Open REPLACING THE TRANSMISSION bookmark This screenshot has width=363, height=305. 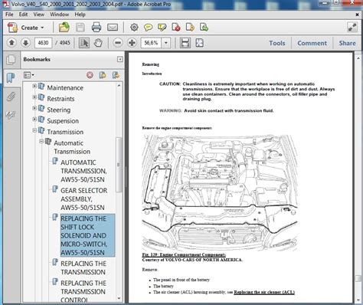click(83, 267)
